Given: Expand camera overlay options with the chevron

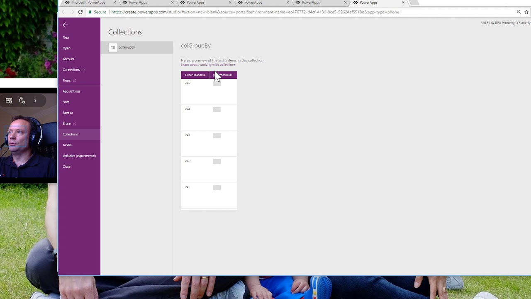Looking at the screenshot, I should pos(35,100).
